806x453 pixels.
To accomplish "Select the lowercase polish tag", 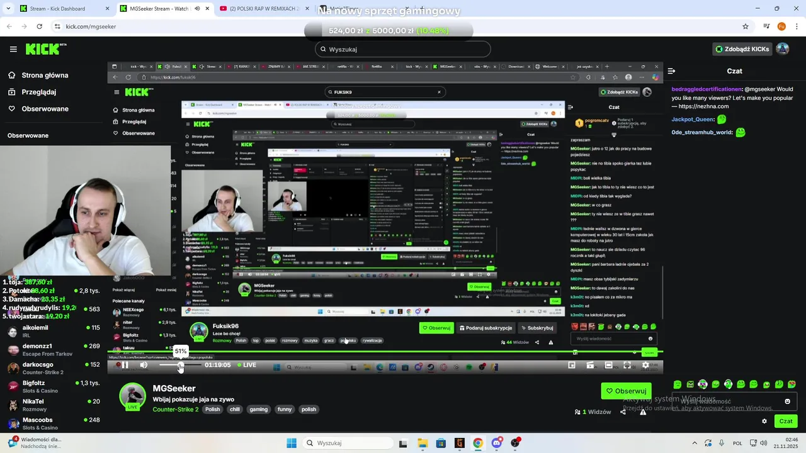I will pos(309,410).
